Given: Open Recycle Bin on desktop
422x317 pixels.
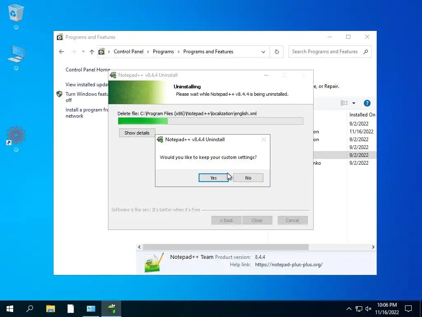Looking at the screenshot, I should point(16,13).
